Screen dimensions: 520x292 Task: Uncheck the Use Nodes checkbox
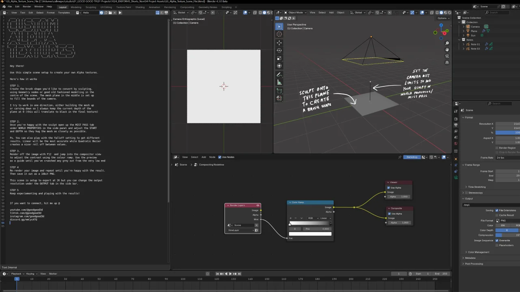coord(220,157)
